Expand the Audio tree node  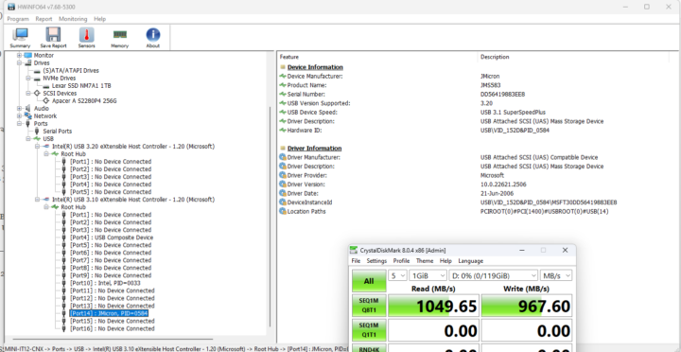point(19,108)
